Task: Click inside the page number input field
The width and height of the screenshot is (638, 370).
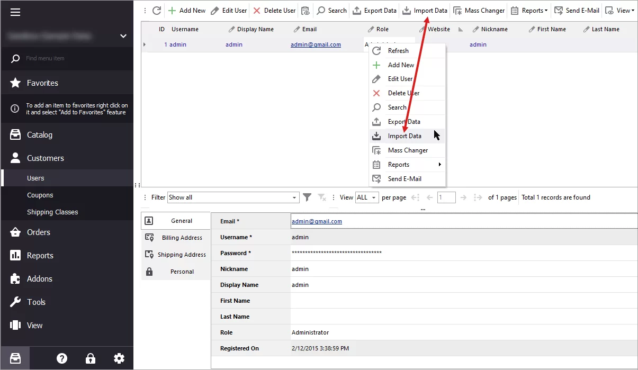Action: pos(446,197)
